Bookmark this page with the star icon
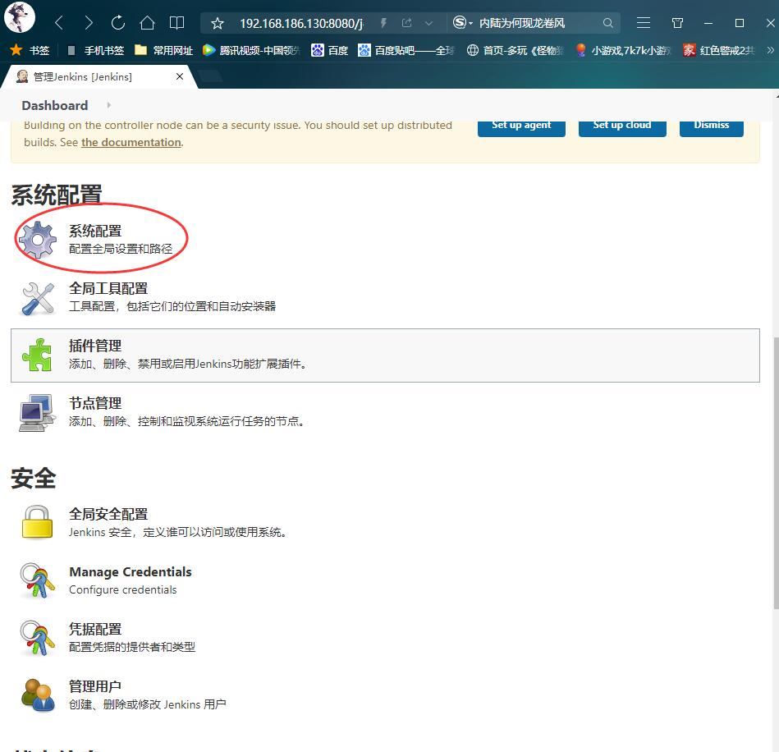Screen dimensions: 779x752 coord(217,23)
